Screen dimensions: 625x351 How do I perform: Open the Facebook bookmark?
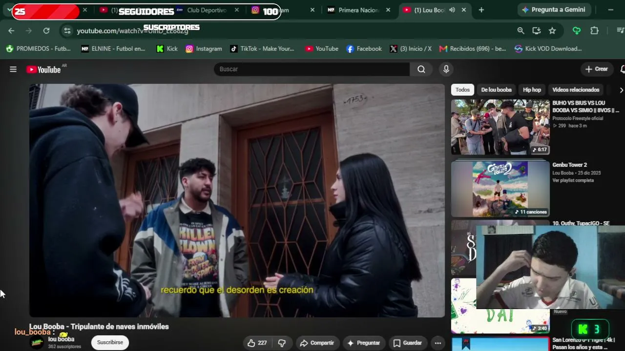364,49
